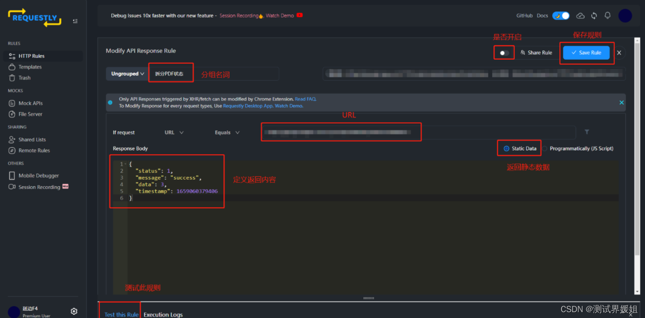Open Mock APIs panel
Screen dimensions: 645x318
pyautogui.click(x=31, y=103)
